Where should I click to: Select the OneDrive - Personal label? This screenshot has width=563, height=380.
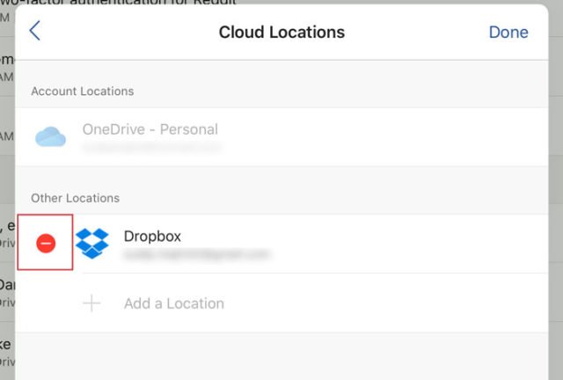(150, 129)
